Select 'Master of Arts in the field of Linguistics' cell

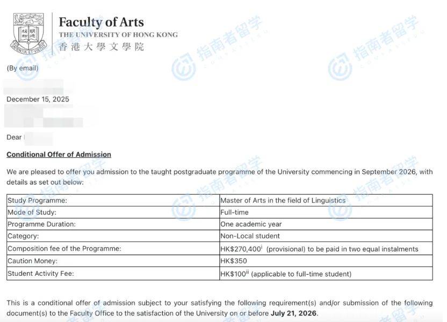tap(283, 200)
